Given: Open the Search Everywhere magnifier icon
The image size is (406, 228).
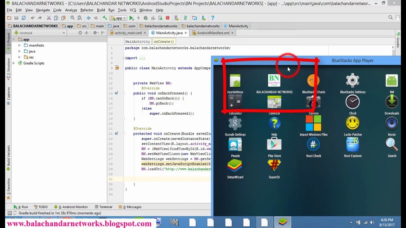Looking at the screenshot, I should click(x=390, y=18).
